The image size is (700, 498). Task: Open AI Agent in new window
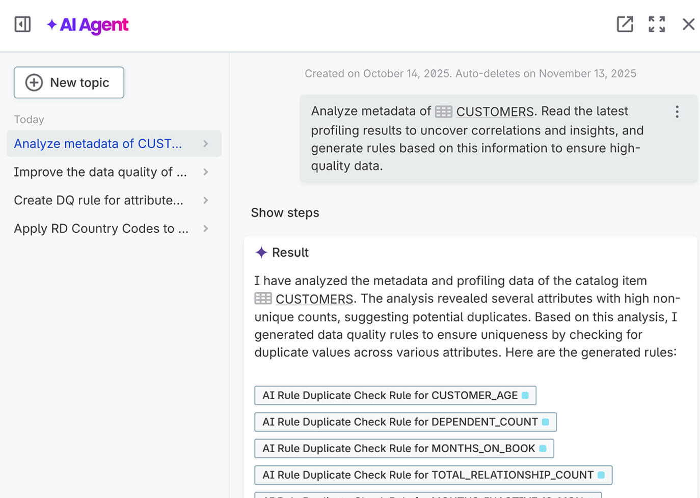click(625, 24)
